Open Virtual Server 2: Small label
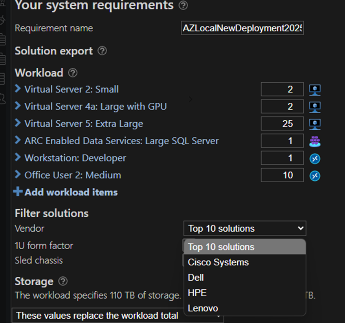Screen dimensions: 345x323 tap(72, 89)
